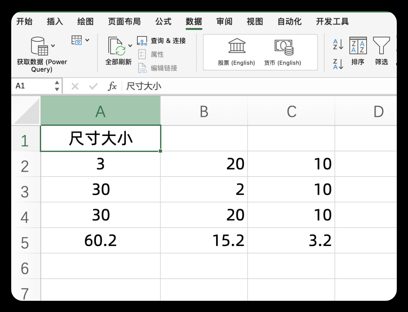408x312 pixels.
Task: Click the Name Box stepper arrows
Action: tap(57, 86)
